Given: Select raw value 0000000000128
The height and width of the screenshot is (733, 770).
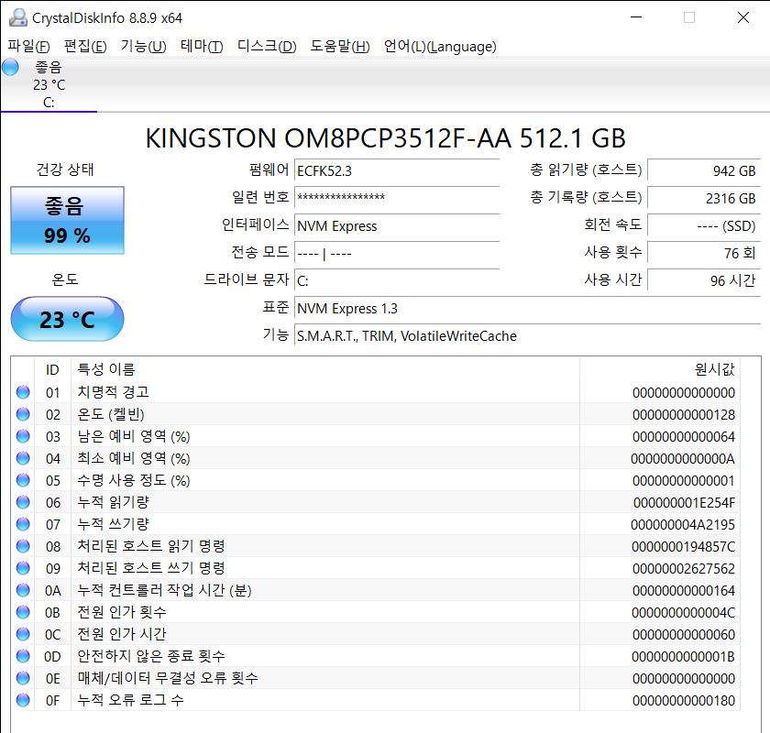Looking at the screenshot, I should pyautogui.click(x=684, y=415).
